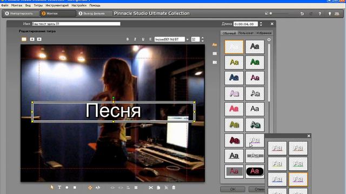
Task: Open the Титры menu
Action: (38, 5)
